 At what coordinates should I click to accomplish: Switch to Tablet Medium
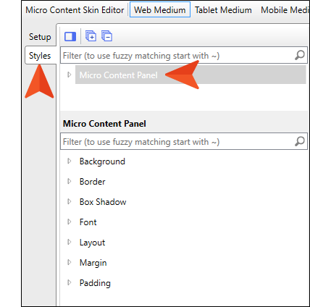tap(223, 10)
